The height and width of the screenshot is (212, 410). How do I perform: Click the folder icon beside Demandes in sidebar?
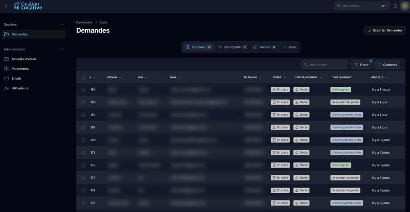coord(6,34)
